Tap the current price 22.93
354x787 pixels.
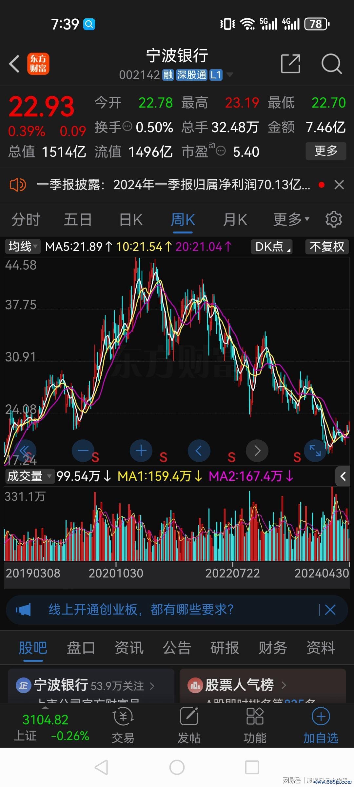tap(42, 107)
